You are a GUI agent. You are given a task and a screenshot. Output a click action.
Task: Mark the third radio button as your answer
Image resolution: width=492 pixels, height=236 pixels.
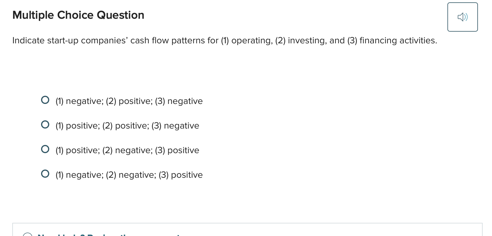pyautogui.click(x=45, y=149)
